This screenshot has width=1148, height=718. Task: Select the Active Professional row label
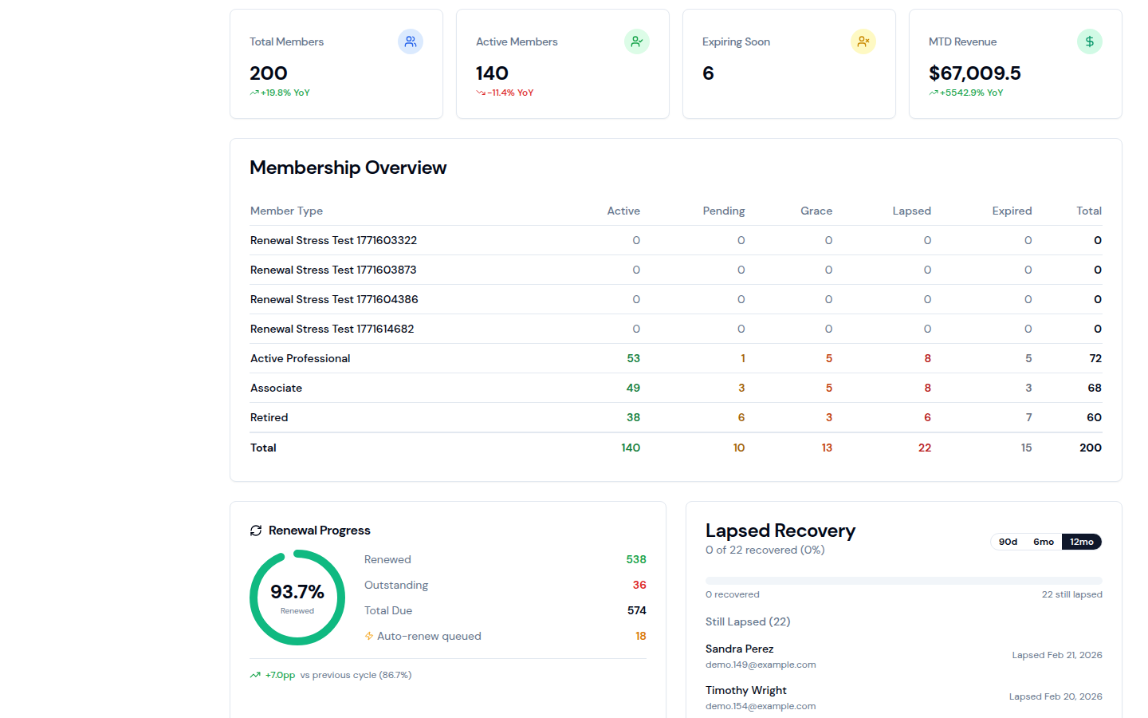coord(301,358)
